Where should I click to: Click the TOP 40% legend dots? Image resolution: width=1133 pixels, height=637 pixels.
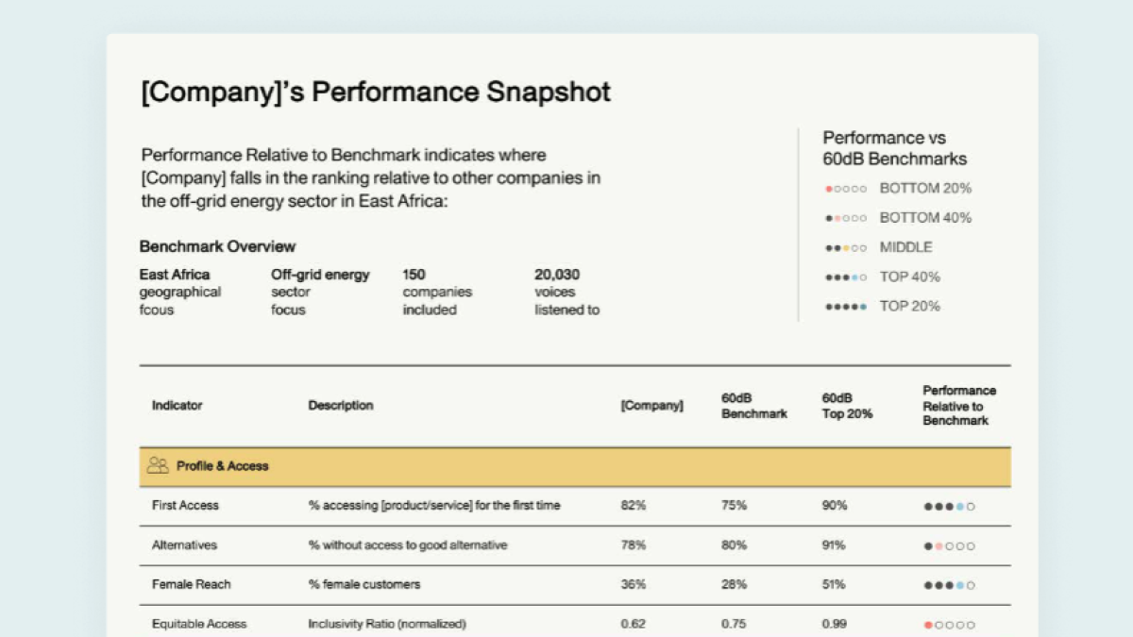coord(846,277)
